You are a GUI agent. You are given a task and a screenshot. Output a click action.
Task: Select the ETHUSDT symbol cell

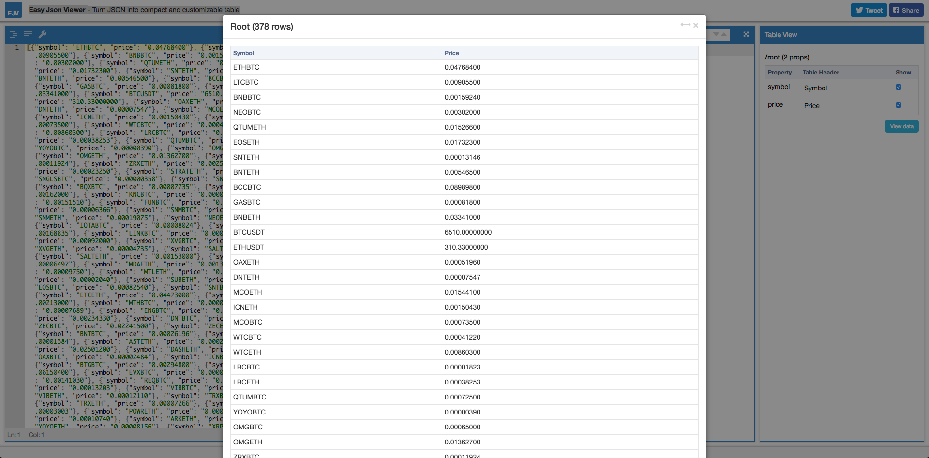click(x=336, y=247)
